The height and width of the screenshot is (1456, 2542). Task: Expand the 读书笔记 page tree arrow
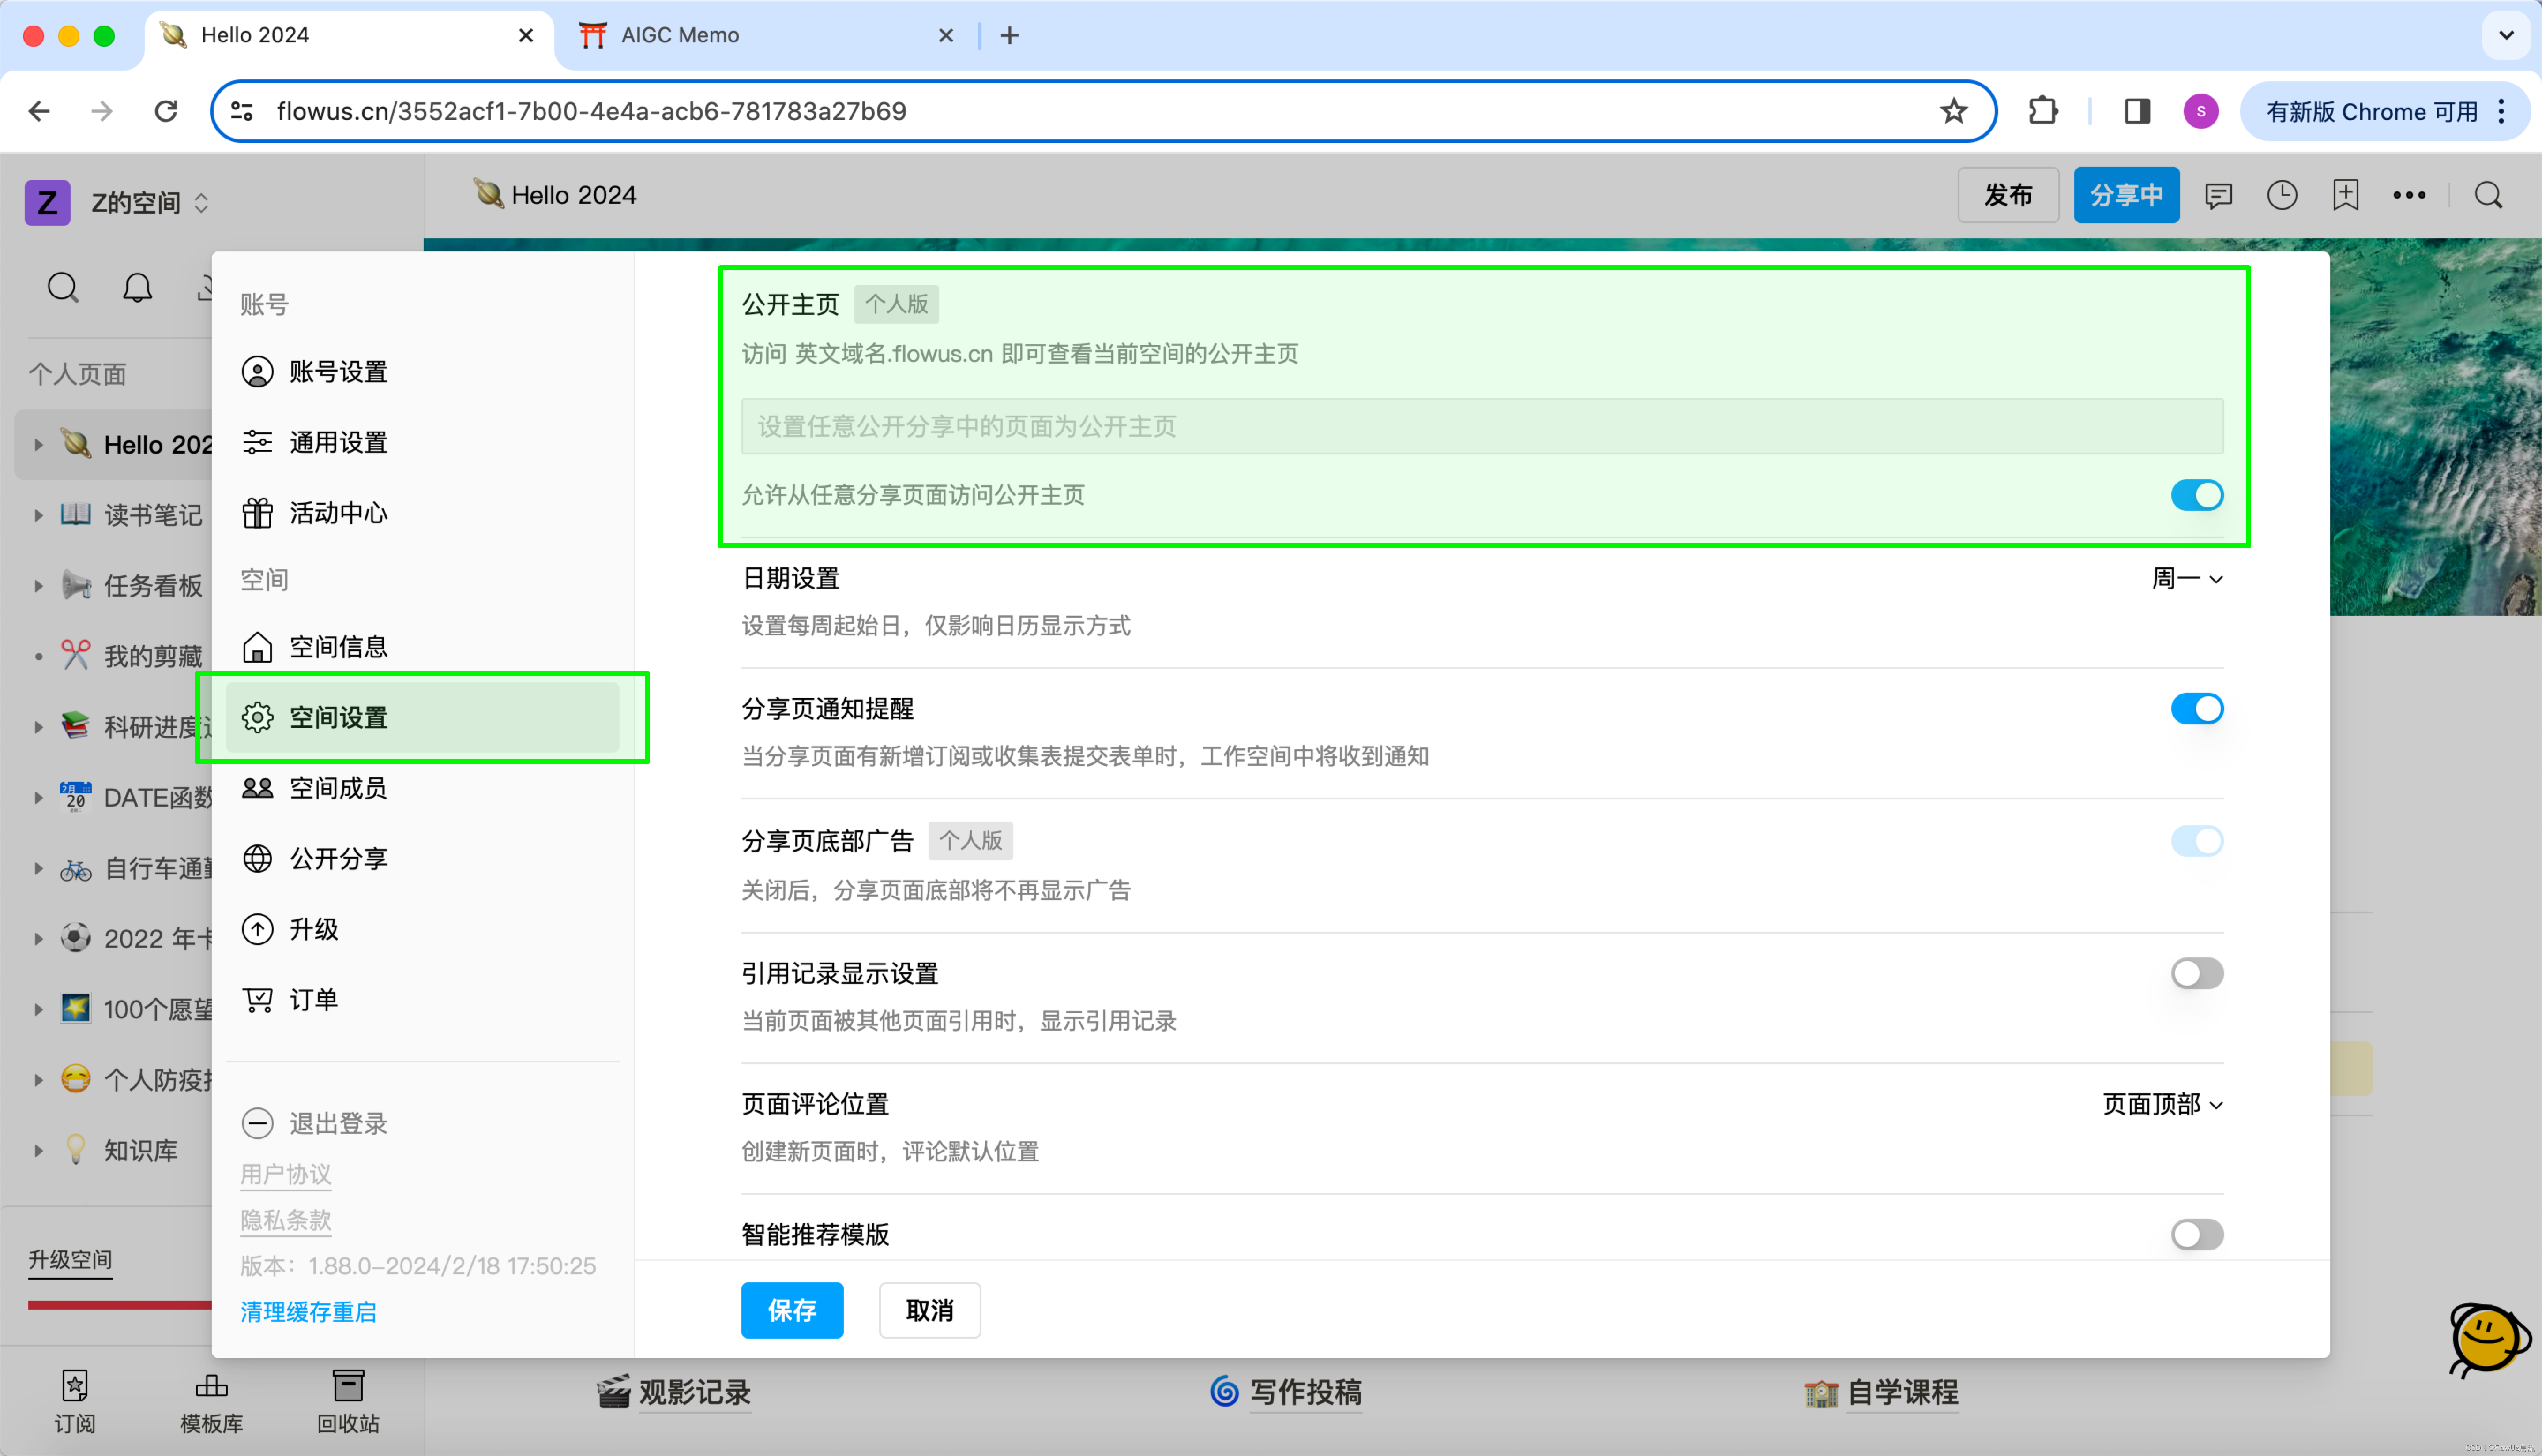coord(38,515)
